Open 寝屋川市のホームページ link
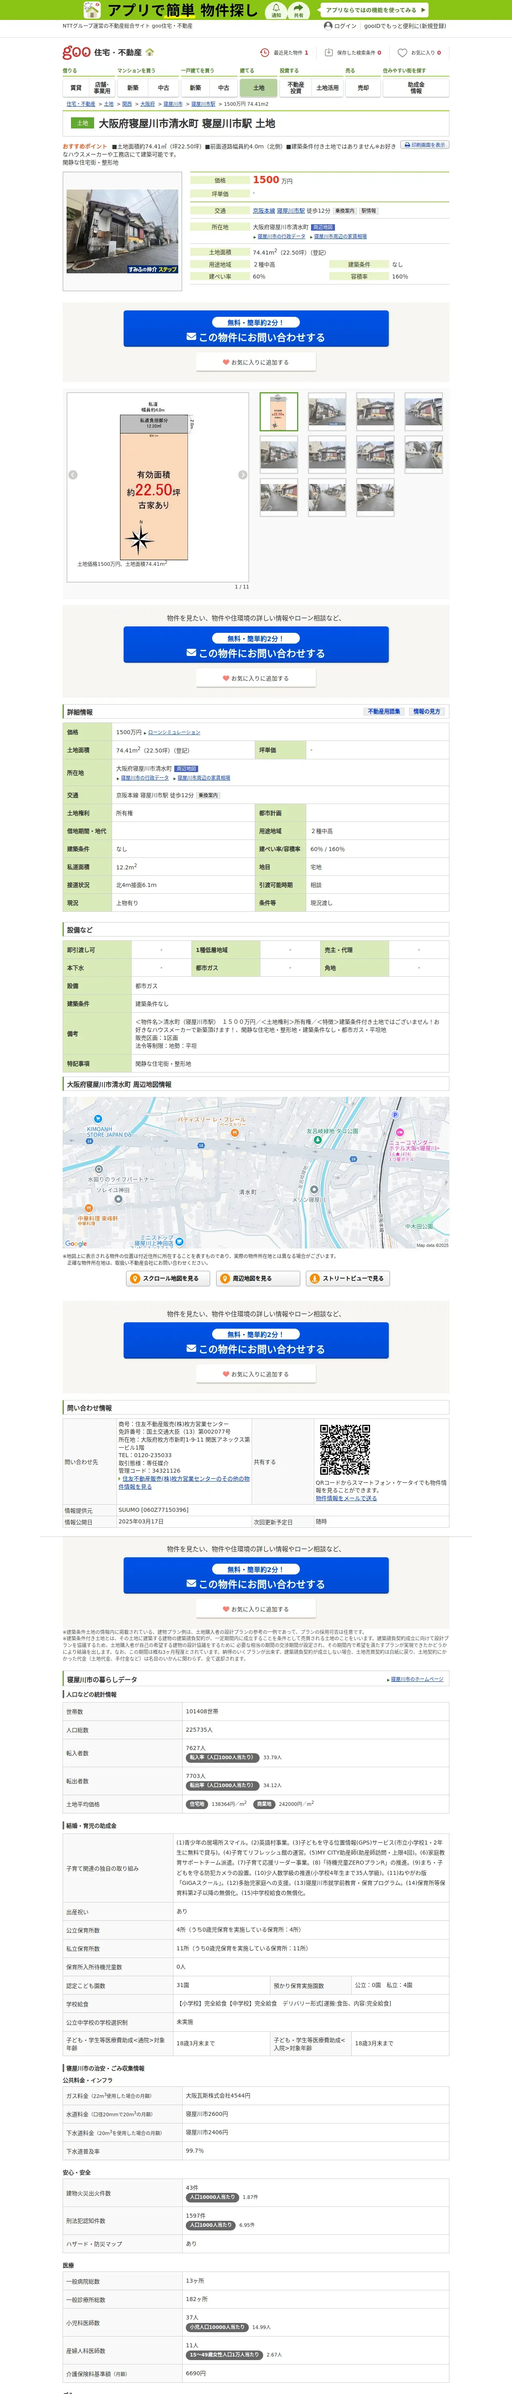 [417, 1680]
